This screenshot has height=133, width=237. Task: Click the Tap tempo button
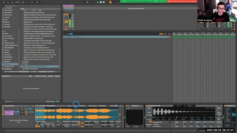[x=12, y=2]
